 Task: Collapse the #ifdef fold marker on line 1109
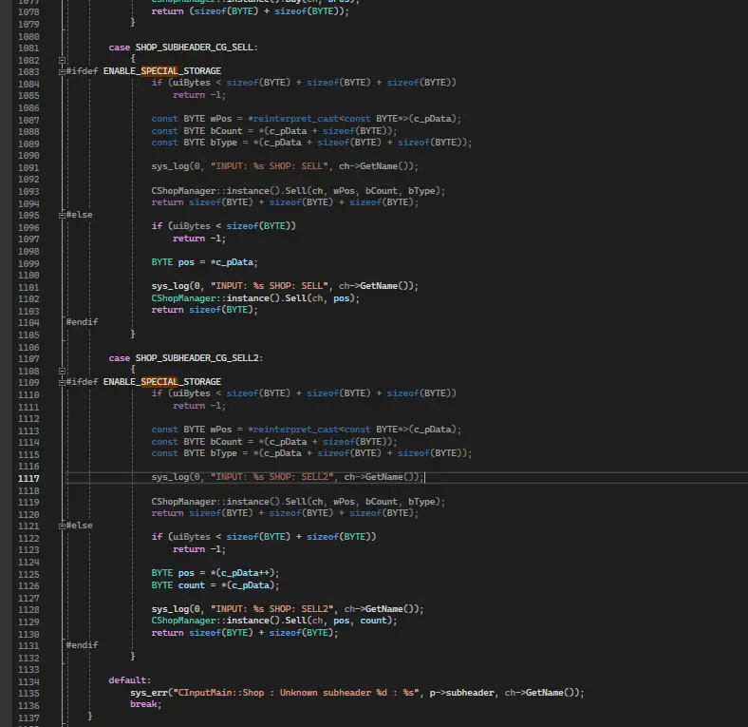[62, 383]
